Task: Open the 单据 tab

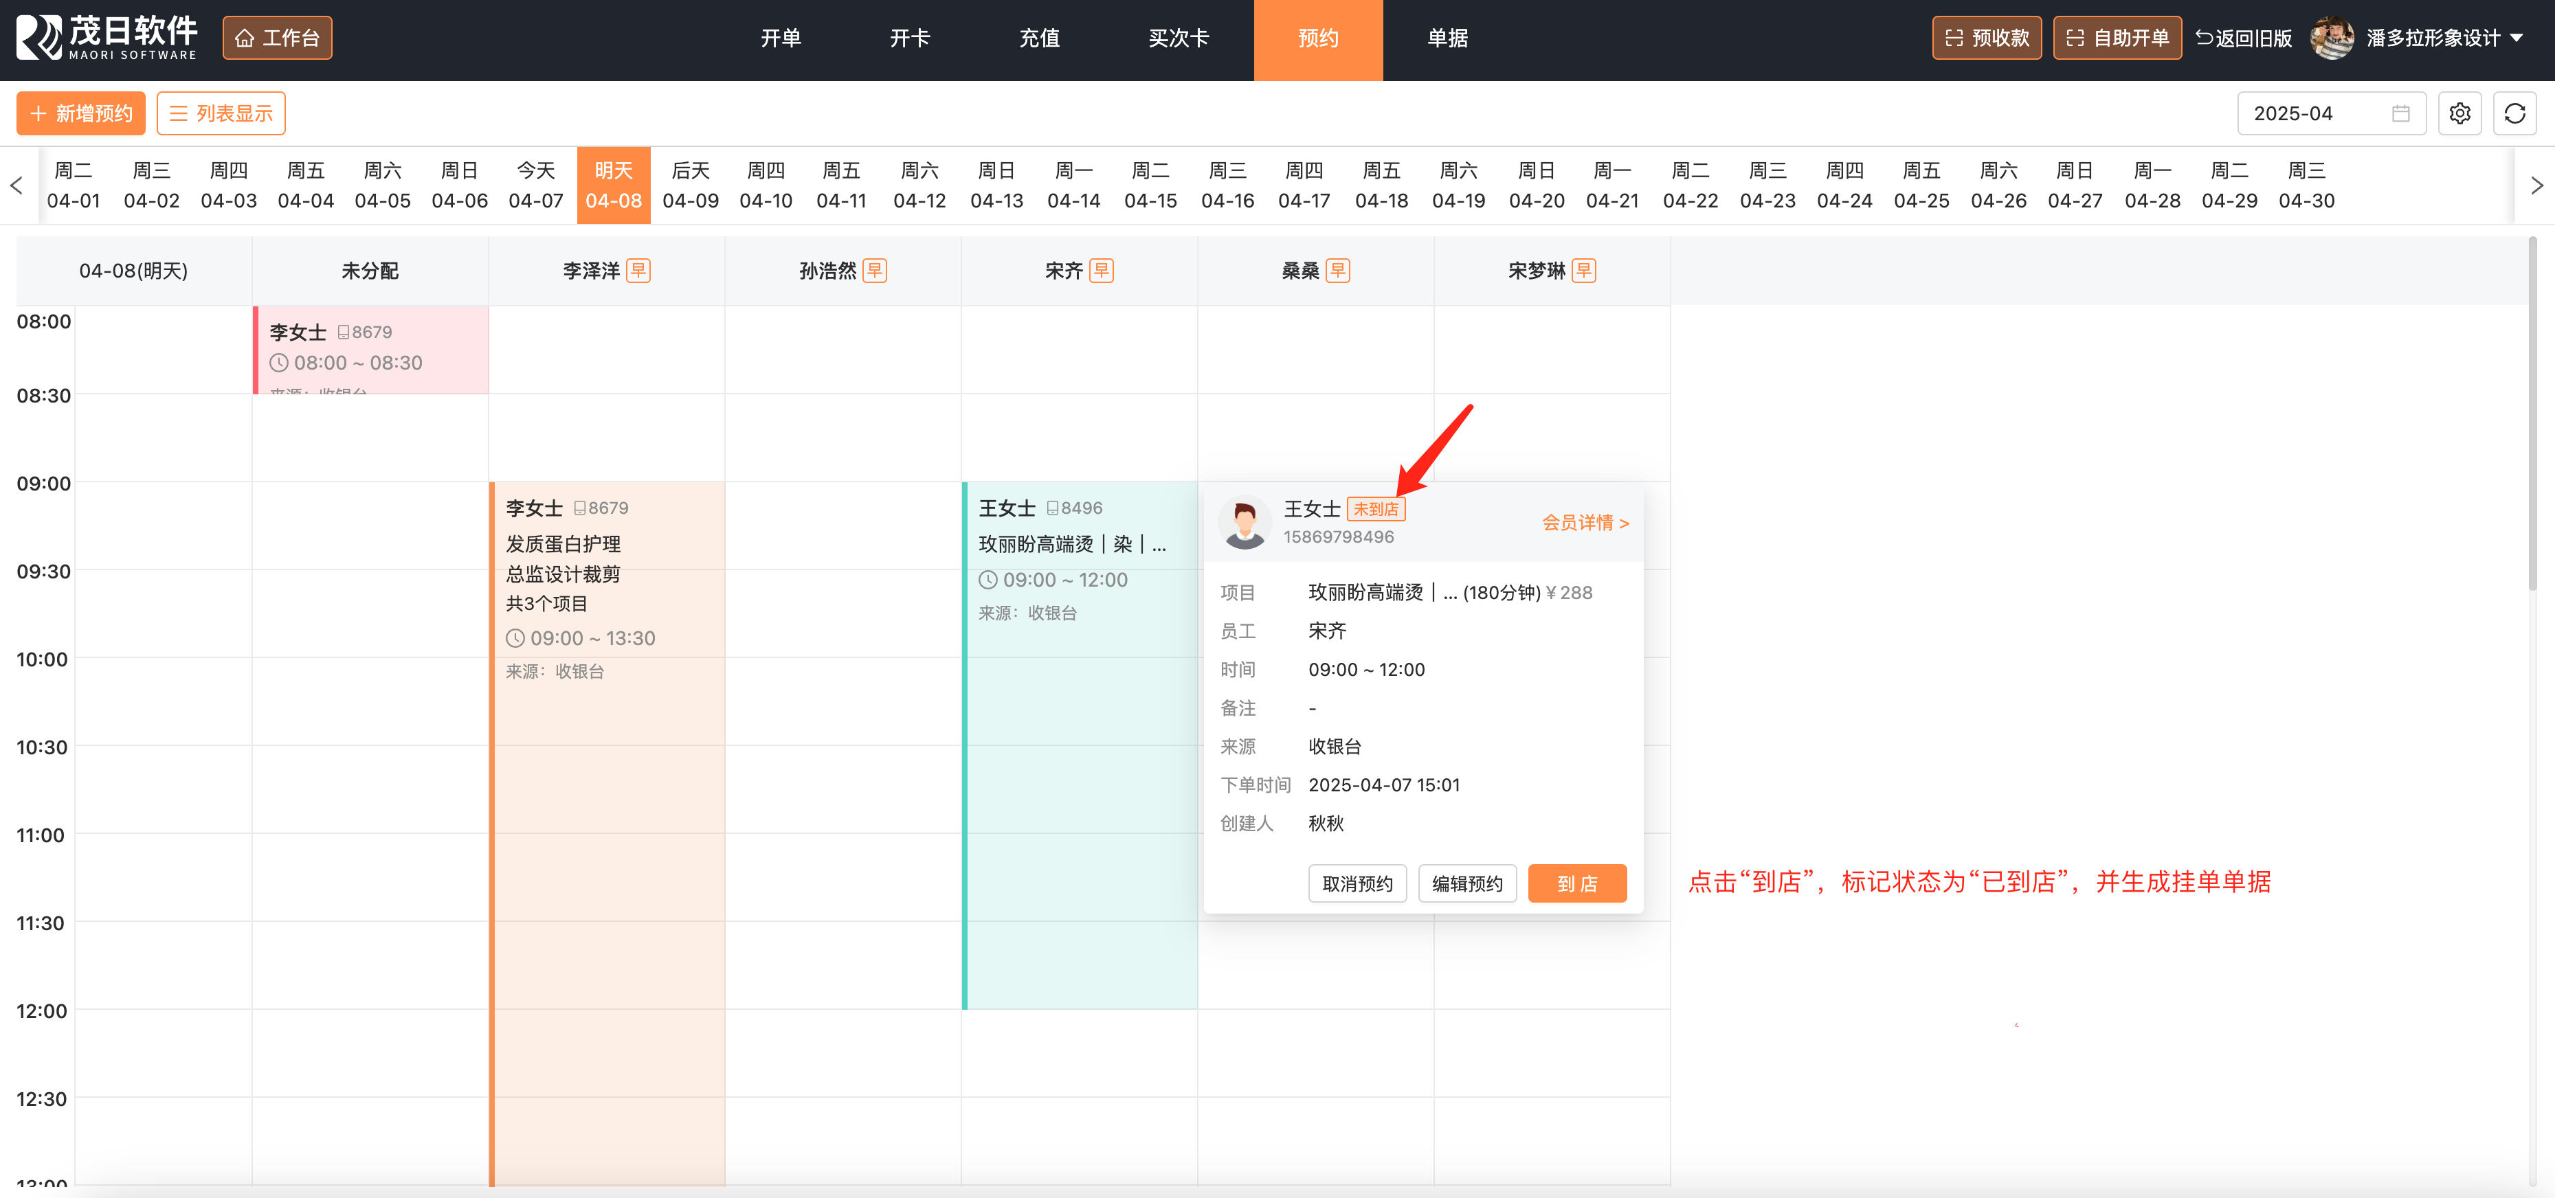Action: [1447, 38]
